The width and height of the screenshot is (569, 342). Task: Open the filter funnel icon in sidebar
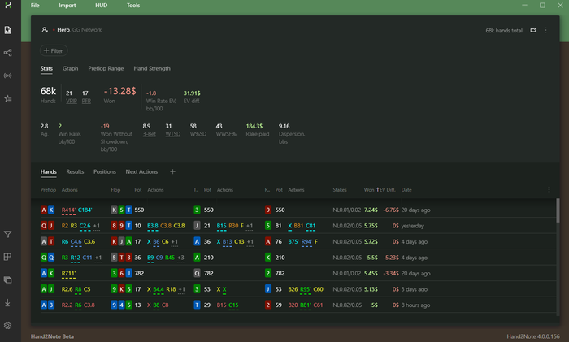7,234
